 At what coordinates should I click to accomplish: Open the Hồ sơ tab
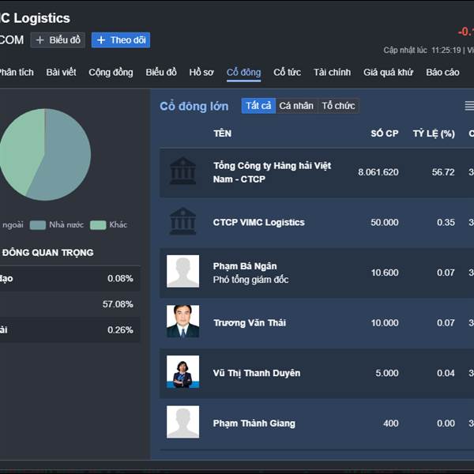[201, 72]
